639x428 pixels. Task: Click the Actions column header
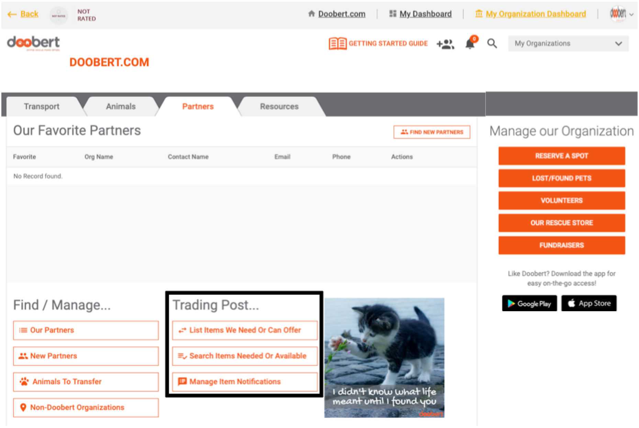coord(402,157)
